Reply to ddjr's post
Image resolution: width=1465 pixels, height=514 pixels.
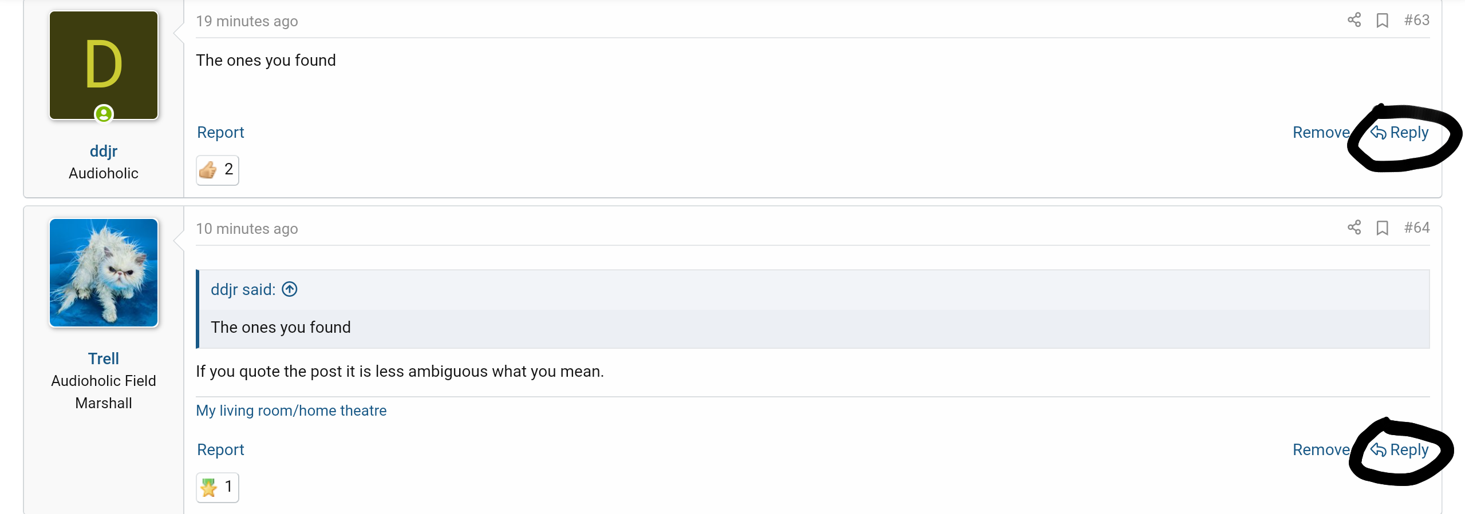pos(1399,133)
